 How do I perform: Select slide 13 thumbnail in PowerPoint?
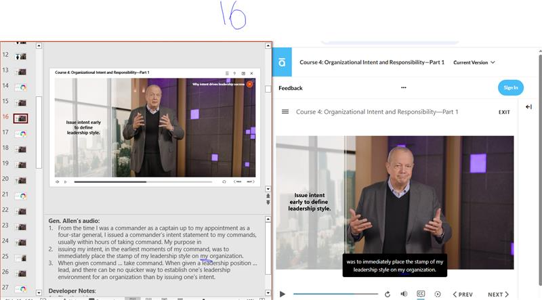point(21,72)
